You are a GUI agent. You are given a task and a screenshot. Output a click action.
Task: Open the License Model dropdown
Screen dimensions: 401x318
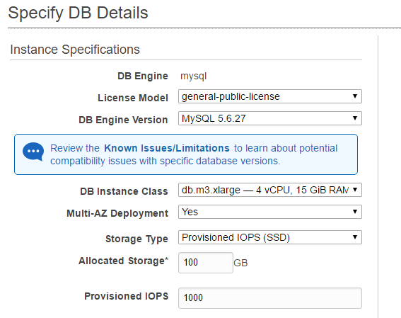point(269,96)
